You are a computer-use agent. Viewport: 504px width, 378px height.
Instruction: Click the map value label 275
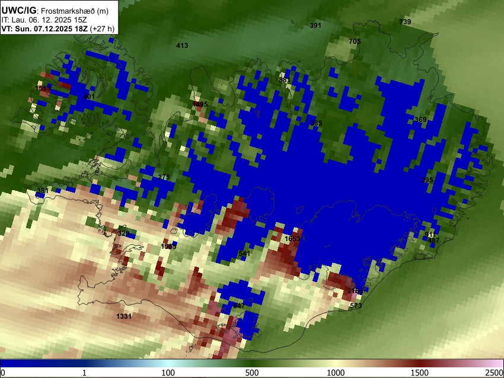coord(164,177)
